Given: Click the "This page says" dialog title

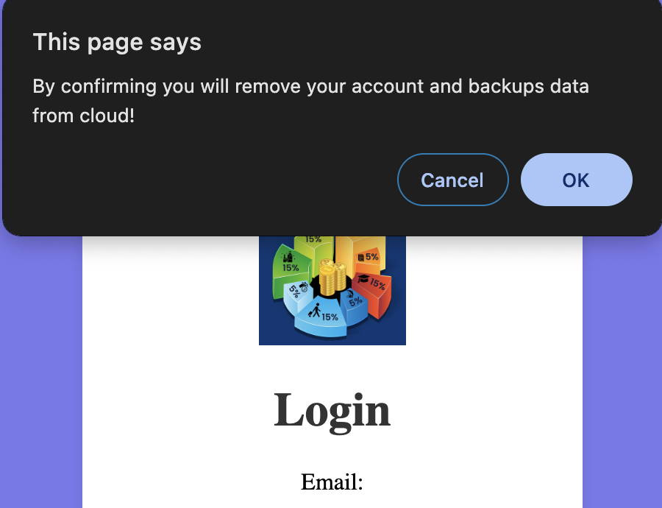Looking at the screenshot, I should click(x=117, y=43).
